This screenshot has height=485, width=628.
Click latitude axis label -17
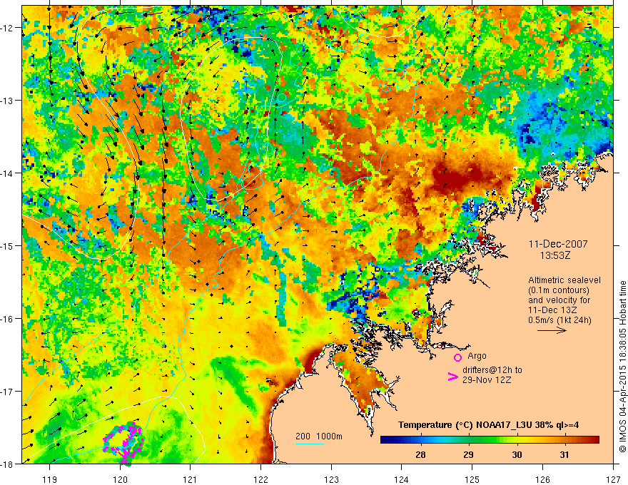click(8, 392)
